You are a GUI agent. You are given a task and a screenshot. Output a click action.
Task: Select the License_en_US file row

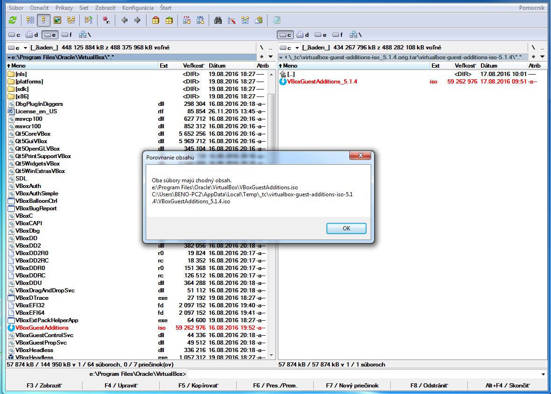point(137,111)
